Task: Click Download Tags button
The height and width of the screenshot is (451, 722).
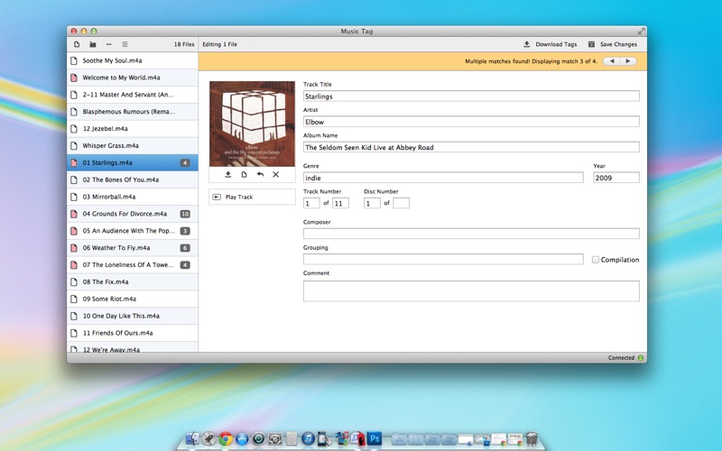Action: tap(551, 44)
